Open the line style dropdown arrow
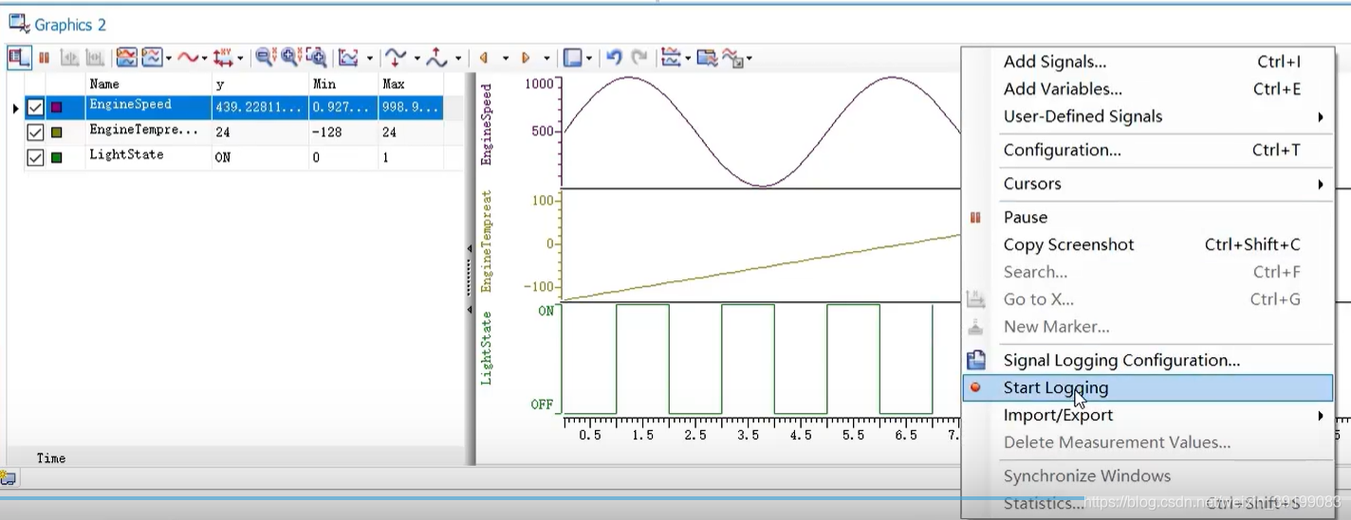This screenshot has width=1351, height=520. point(205,59)
